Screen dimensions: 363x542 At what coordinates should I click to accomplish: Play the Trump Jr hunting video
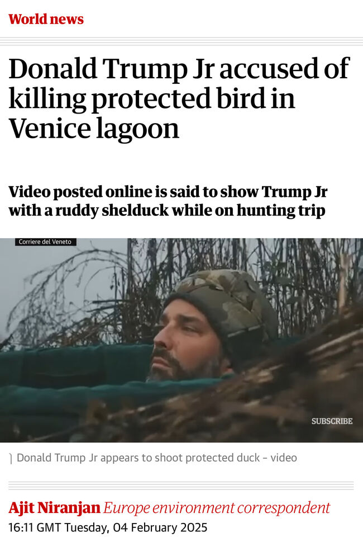pos(181,340)
